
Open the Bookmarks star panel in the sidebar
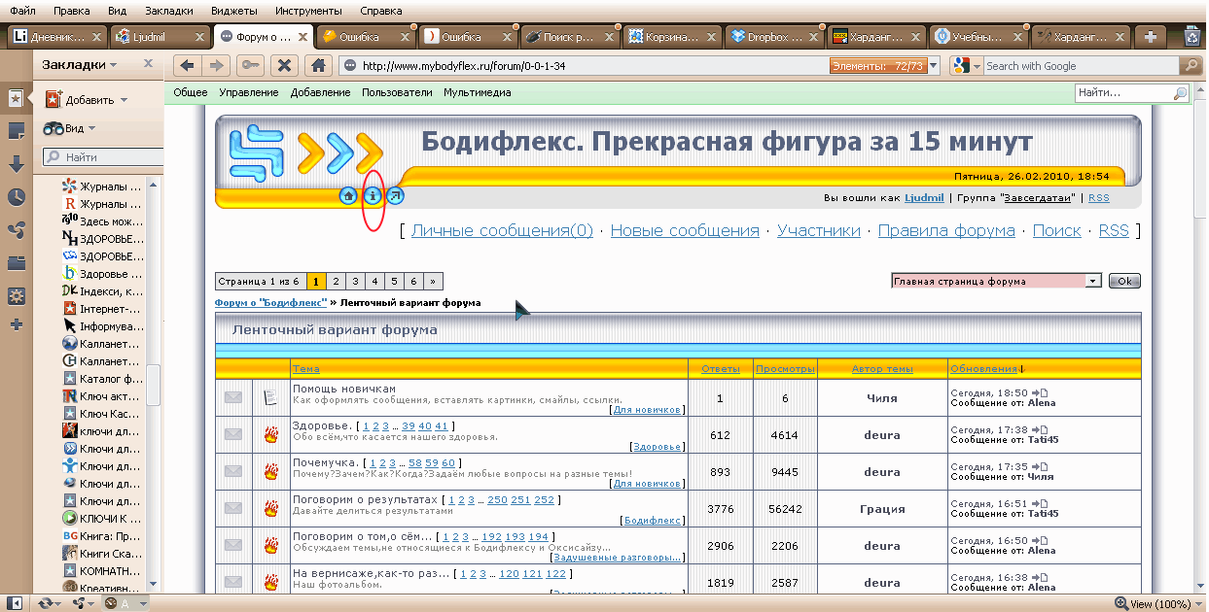pyautogui.click(x=17, y=98)
